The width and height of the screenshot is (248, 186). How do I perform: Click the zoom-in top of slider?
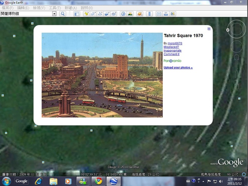[x=236, y=57]
